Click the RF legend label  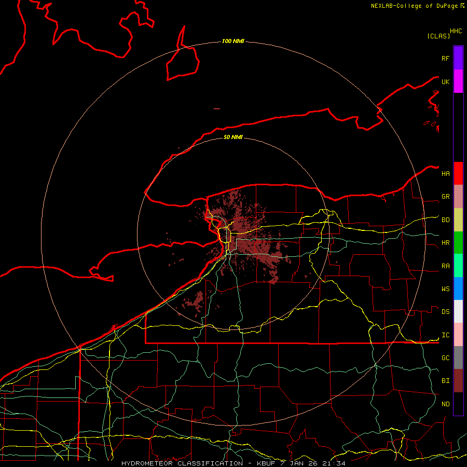point(445,58)
